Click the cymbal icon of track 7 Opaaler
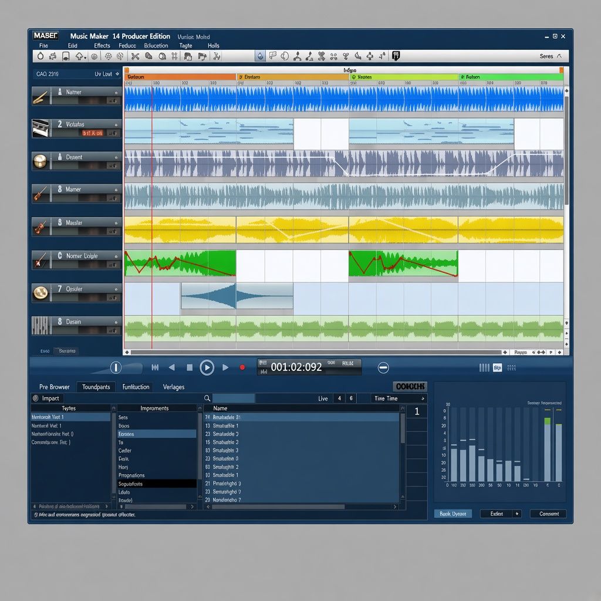The height and width of the screenshot is (601, 601). pyautogui.click(x=40, y=293)
